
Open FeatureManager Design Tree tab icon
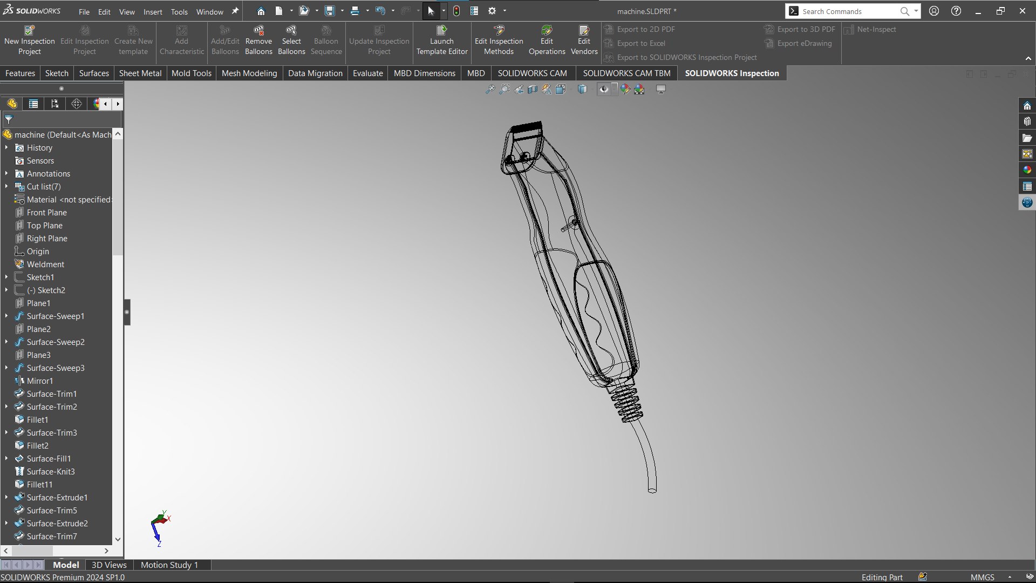pos(12,104)
